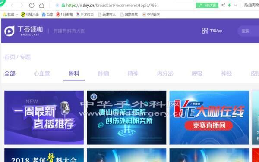Go back with the browser back arrow

(x=12, y=6)
